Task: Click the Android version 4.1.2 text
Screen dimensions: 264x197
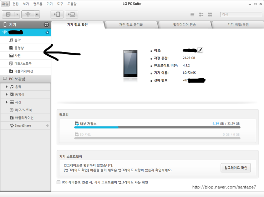Action: click(186, 65)
